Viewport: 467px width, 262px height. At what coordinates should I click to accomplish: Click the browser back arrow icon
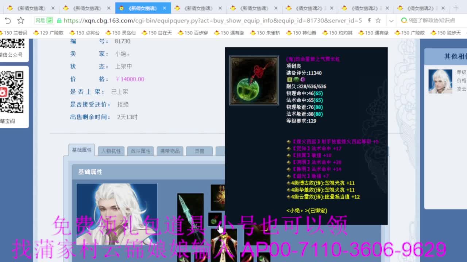point(8,21)
